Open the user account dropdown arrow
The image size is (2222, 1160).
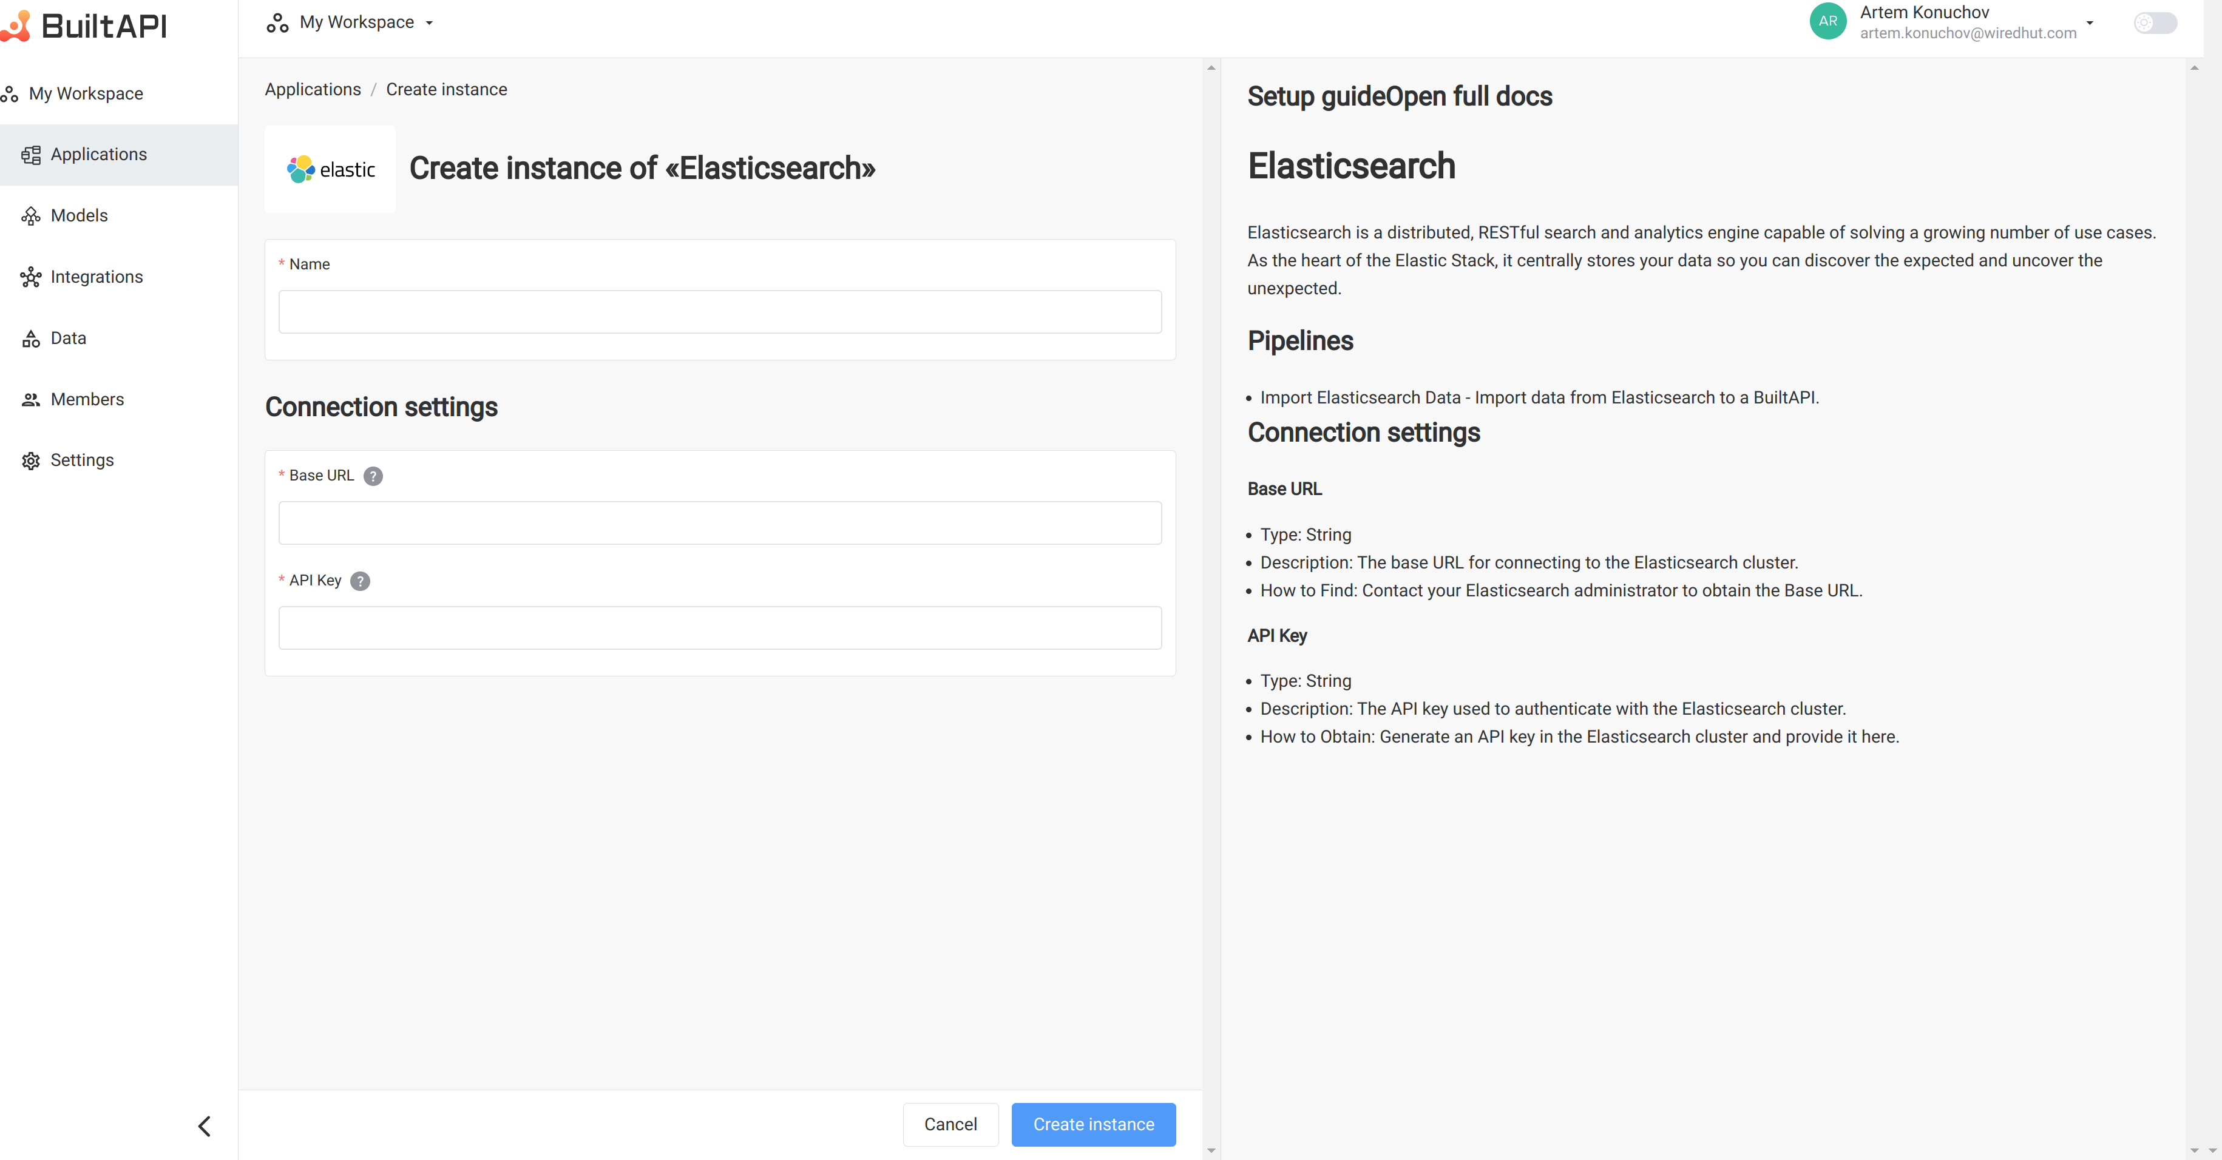(x=2089, y=23)
